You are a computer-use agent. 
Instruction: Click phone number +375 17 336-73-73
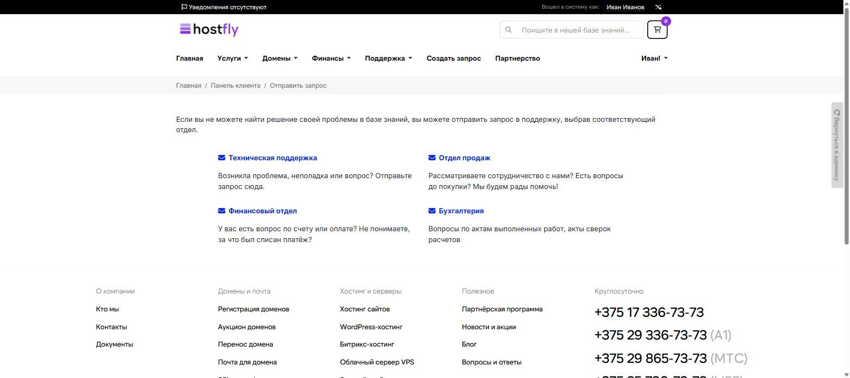click(x=649, y=312)
